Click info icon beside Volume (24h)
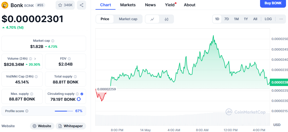Screen dimensions: 288x132 tap(31, 59)
